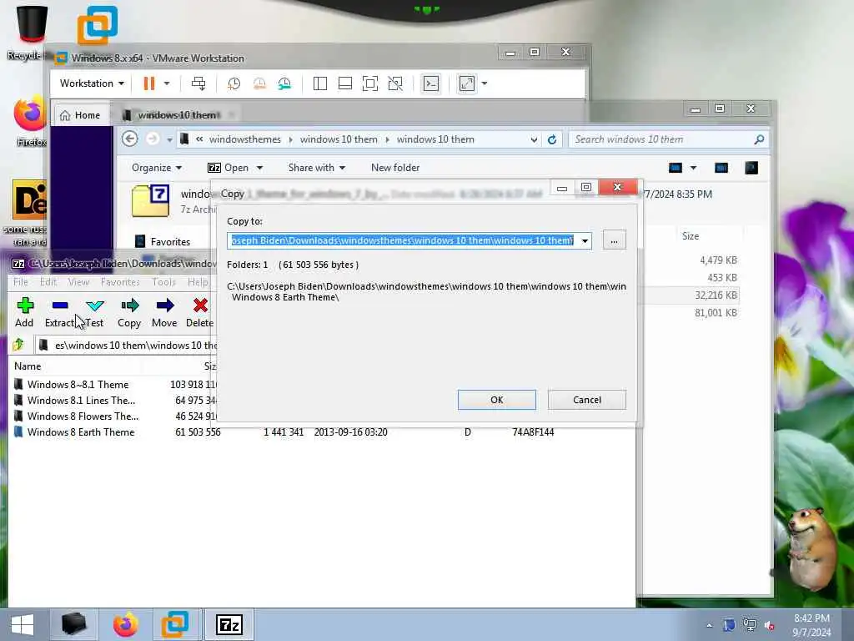The width and height of the screenshot is (854, 641).
Task: Open the Windows Start button
Action: click(22, 624)
